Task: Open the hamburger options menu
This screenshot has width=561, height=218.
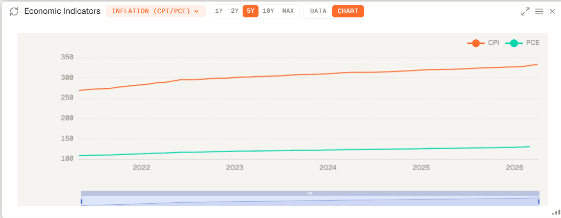Action: 539,11
